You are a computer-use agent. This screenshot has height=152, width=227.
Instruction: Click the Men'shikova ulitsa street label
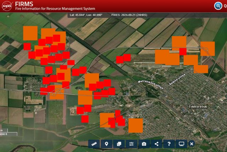click(x=150, y=85)
